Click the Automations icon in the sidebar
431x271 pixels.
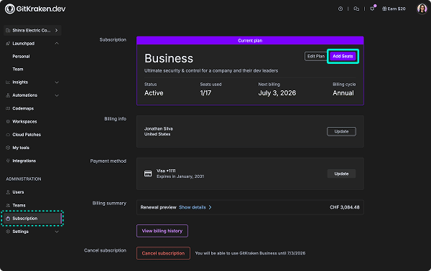click(x=8, y=95)
